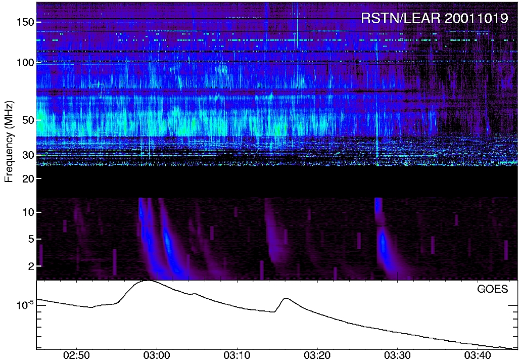
Task: Click the 30 frequency tick label
Action: (x=28, y=155)
